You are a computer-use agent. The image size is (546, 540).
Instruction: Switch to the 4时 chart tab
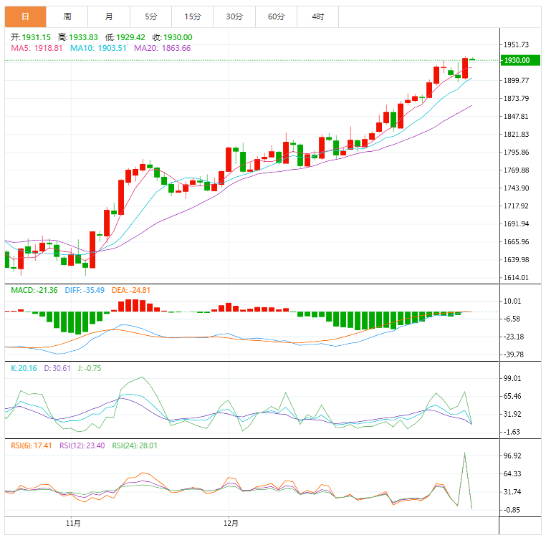pyautogui.click(x=317, y=16)
